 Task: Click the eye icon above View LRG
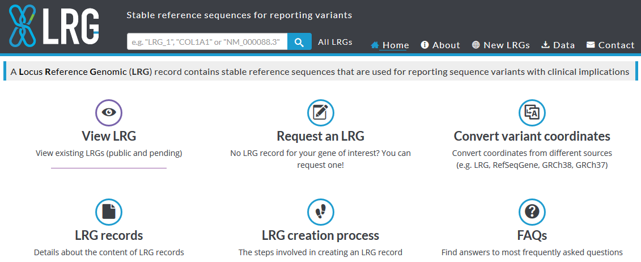pyautogui.click(x=109, y=112)
